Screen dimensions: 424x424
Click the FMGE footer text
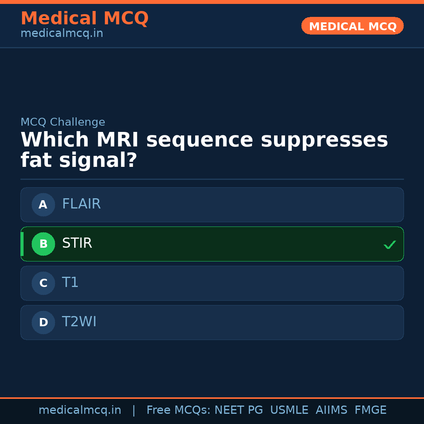point(370,410)
